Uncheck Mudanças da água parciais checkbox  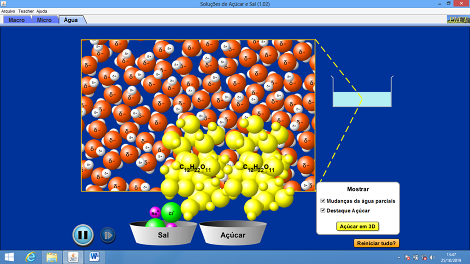pyautogui.click(x=323, y=201)
